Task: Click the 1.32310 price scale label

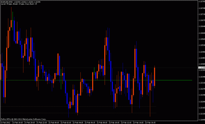Action: click(x=202, y=83)
